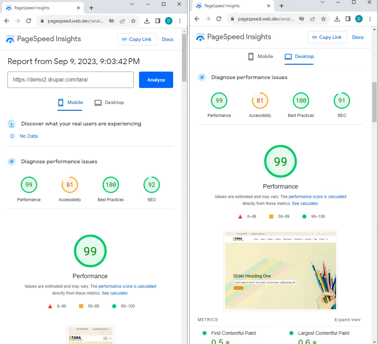Open the performance score is calculated link
This screenshot has width=378, height=344.
tap(127, 286)
